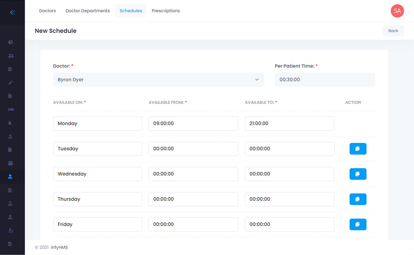Viewport: 414px width, 255px height.
Task: Click the copy button on the Wednesday row
Action: (x=358, y=174)
